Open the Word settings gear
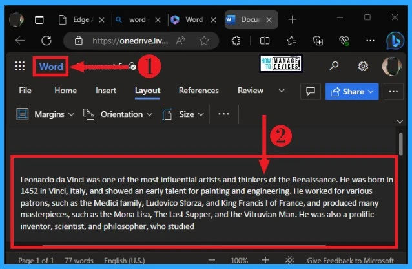The height and width of the screenshot is (269, 412). [363, 66]
